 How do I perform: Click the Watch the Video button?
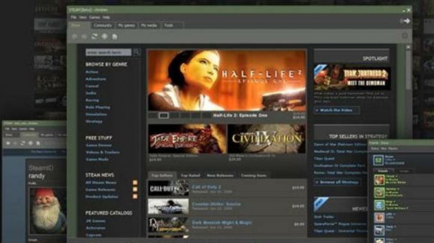(x=337, y=110)
